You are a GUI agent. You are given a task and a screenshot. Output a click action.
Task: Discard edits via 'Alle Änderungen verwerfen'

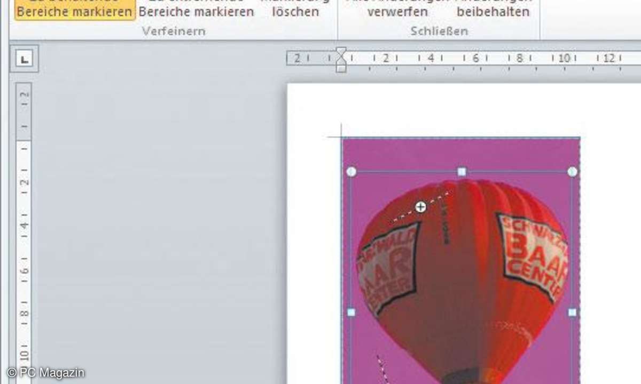click(x=397, y=10)
